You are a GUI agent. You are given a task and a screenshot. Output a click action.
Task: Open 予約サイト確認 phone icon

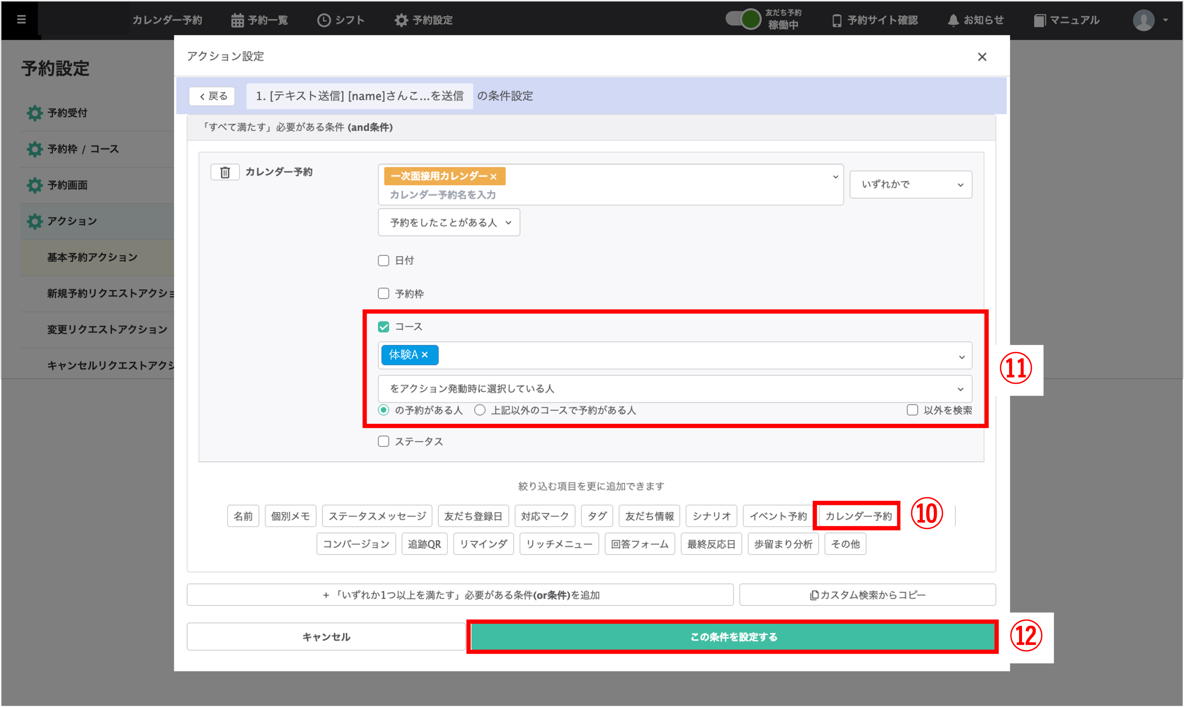point(837,20)
